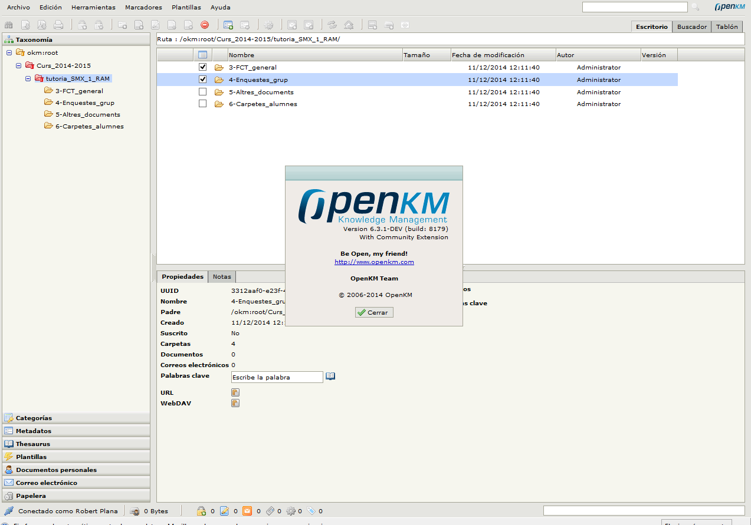Click the Palabras clave input field
This screenshot has height=525, width=751.
pyautogui.click(x=277, y=377)
